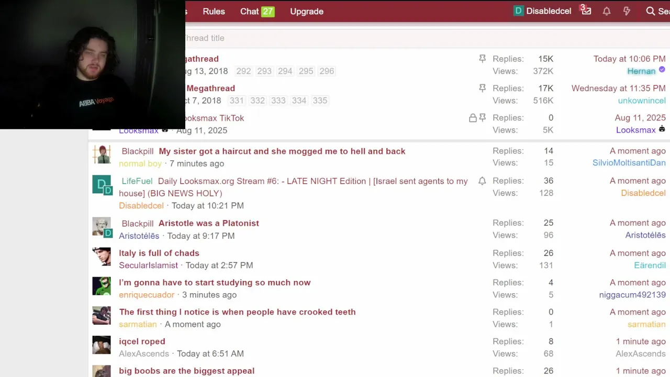Open last poster Eärendil profile
Image resolution: width=670 pixels, height=377 pixels.
pyautogui.click(x=650, y=265)
